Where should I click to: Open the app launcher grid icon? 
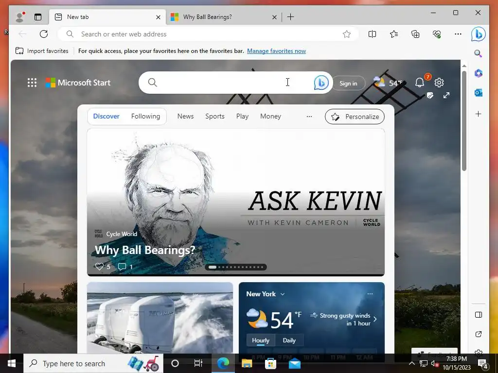32,83
